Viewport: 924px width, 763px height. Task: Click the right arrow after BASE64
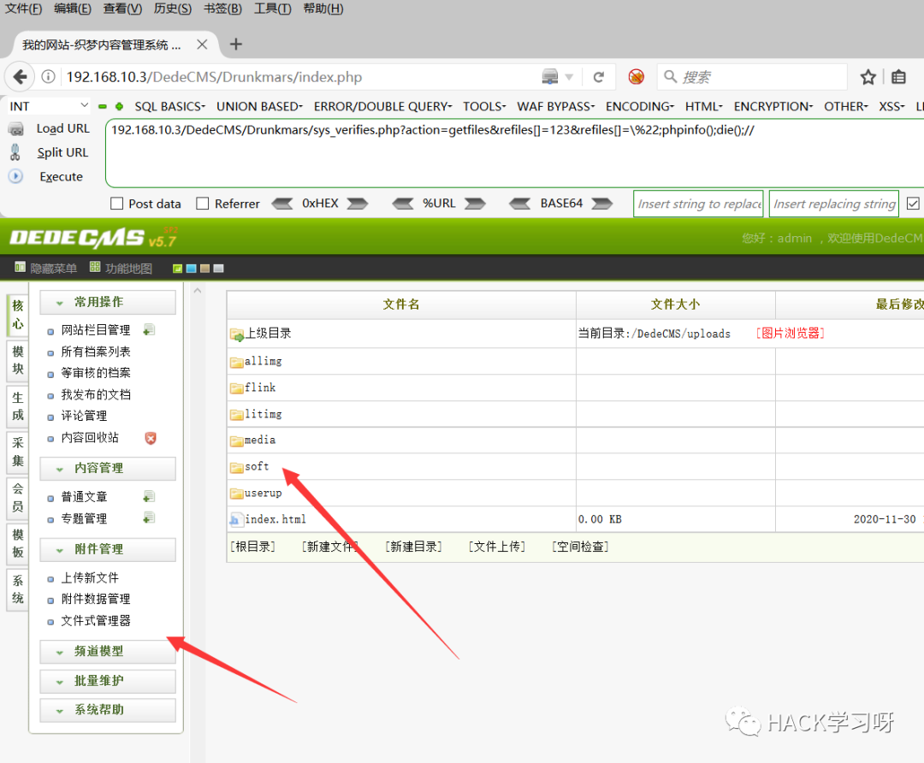coord(602,204)
